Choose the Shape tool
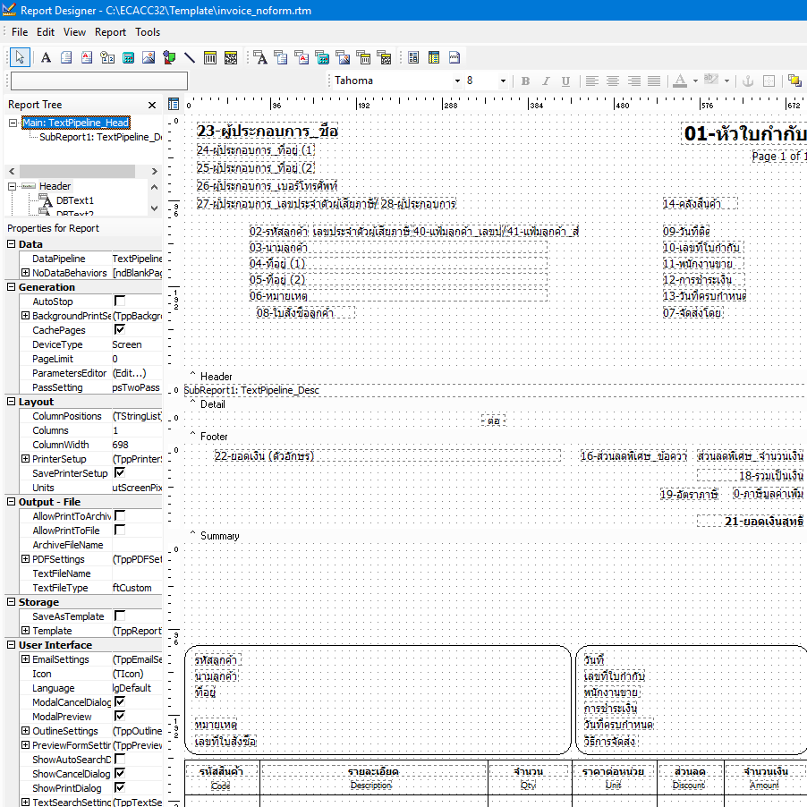The image size is (807, 807). tap(169, 58)
